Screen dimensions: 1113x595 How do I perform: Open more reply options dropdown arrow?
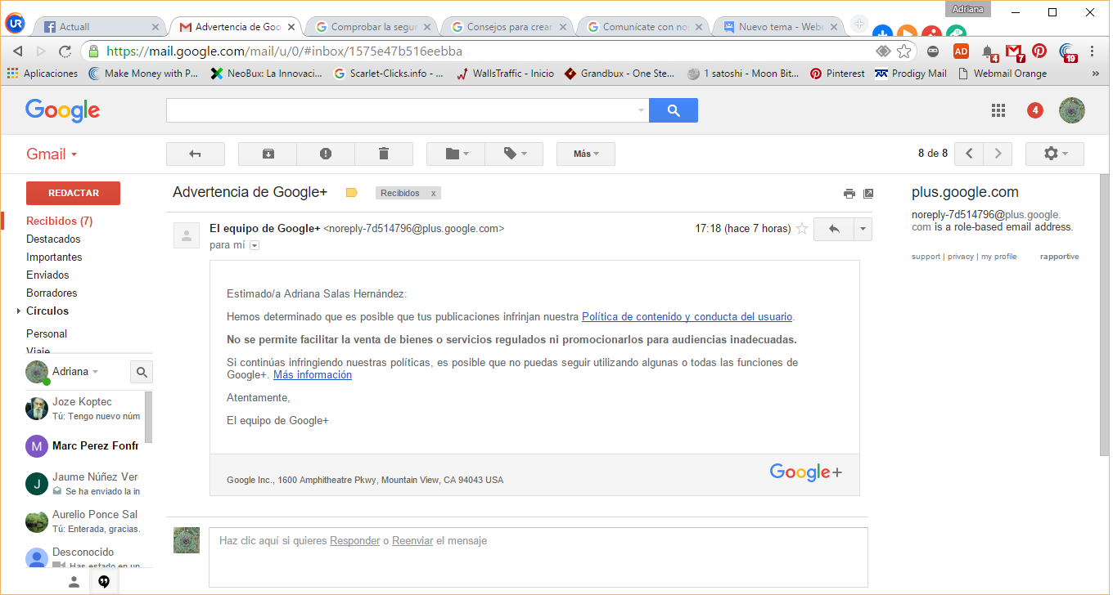click(x=863, y=229)
